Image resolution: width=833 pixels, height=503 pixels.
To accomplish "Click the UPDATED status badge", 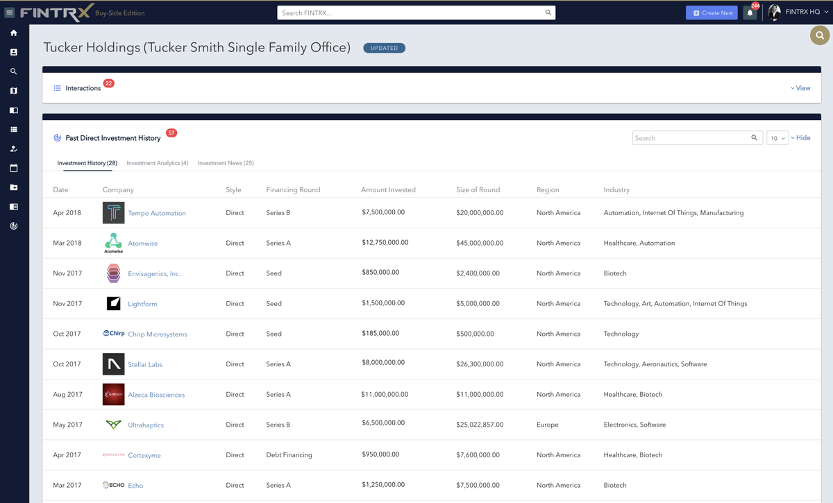I will pos(384,48).
